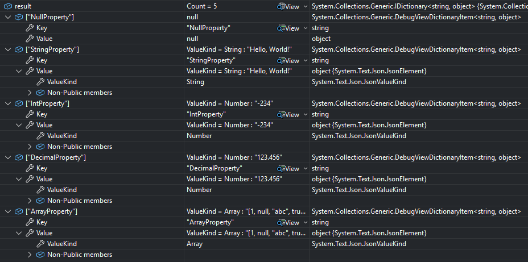Click the cube icon beside ["IntProperty"]
This screenshot has height=262, width=528.
coord(19,103)
